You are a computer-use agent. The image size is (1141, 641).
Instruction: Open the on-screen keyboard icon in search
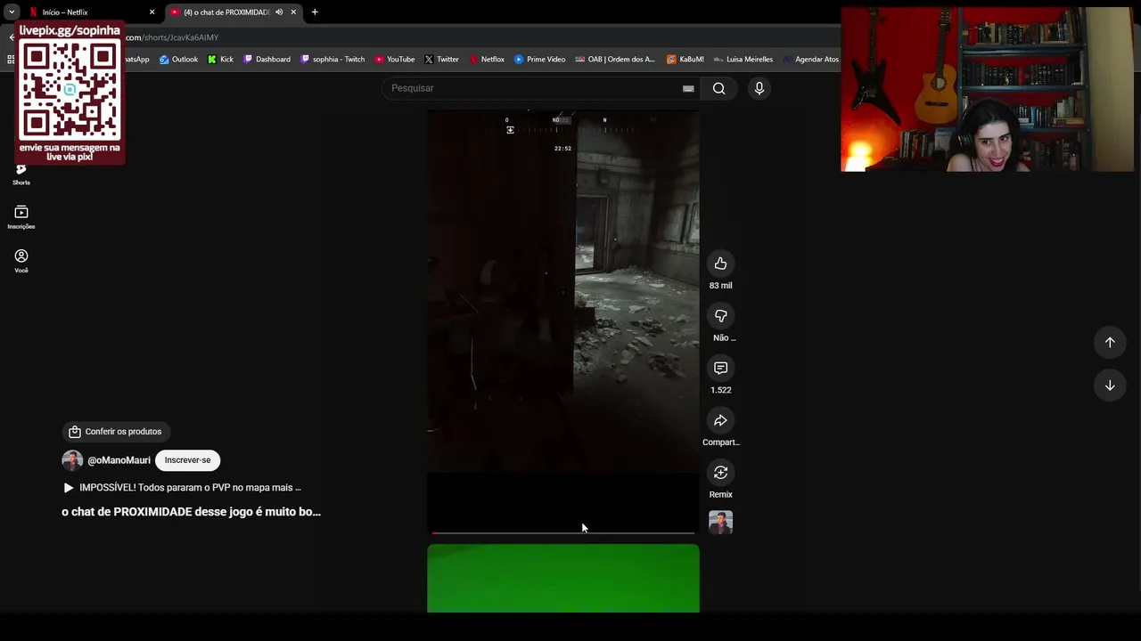tap(688, 88)
